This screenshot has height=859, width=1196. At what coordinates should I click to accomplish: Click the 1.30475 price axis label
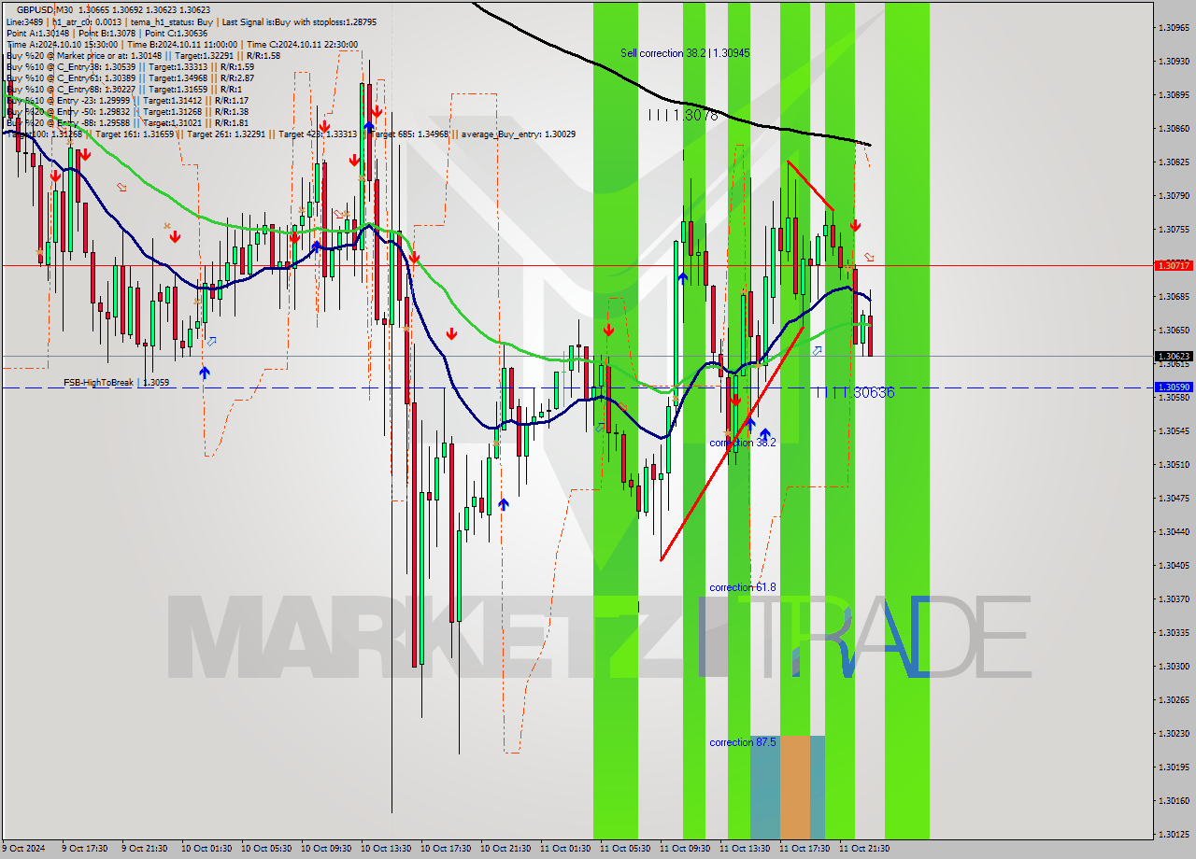click(1173, 499)
